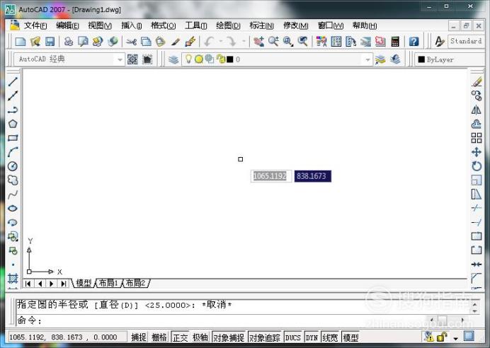Select the Hatch tool
The image size is (490, 348).
(x=13, y=278)
